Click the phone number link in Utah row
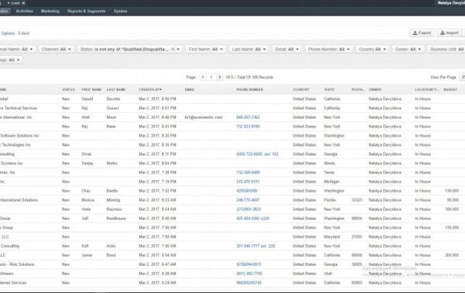 tap(249, 274)
